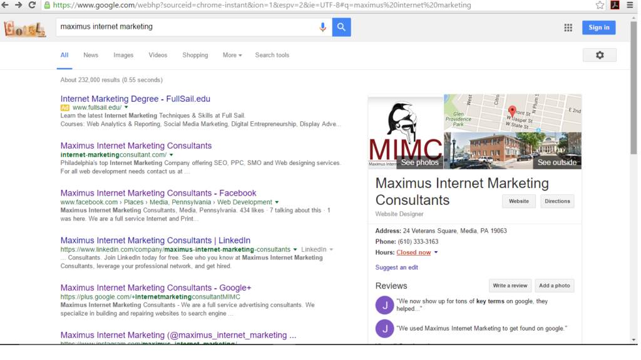
Task: Click the Website Designer category text
Action: [399, 214]
